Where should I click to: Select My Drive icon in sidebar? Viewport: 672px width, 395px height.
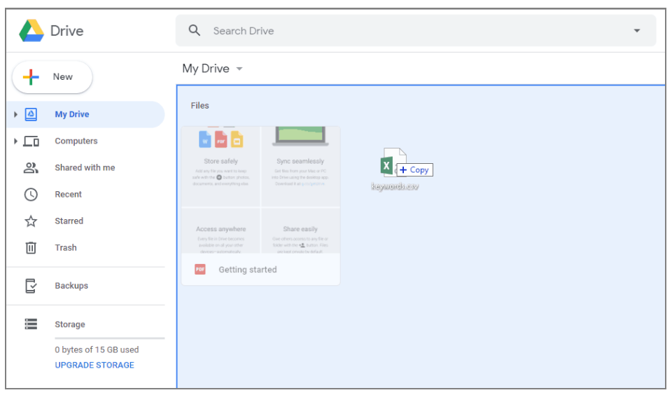point(31,115)
